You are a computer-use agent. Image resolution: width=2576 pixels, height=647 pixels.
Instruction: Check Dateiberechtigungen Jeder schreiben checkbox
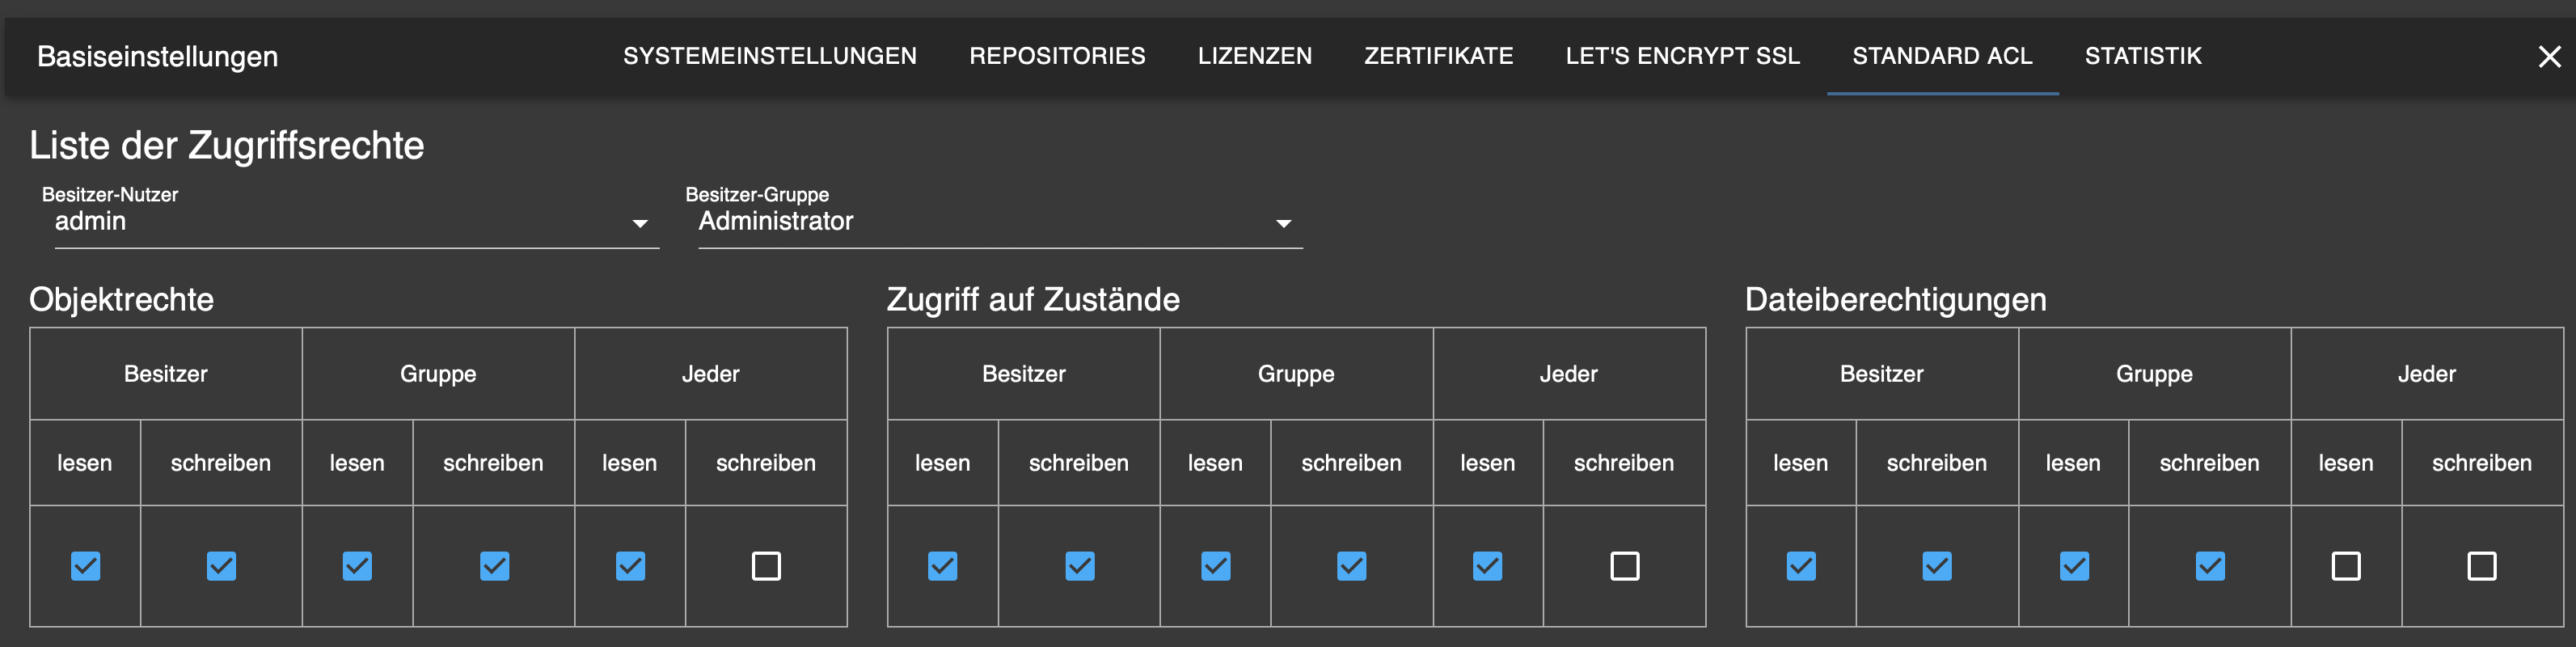pyautogui.click(x=2481, y=566)
